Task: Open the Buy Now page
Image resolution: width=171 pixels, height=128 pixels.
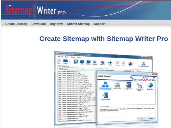Action: pyautogui.click(x=56, y=24)
